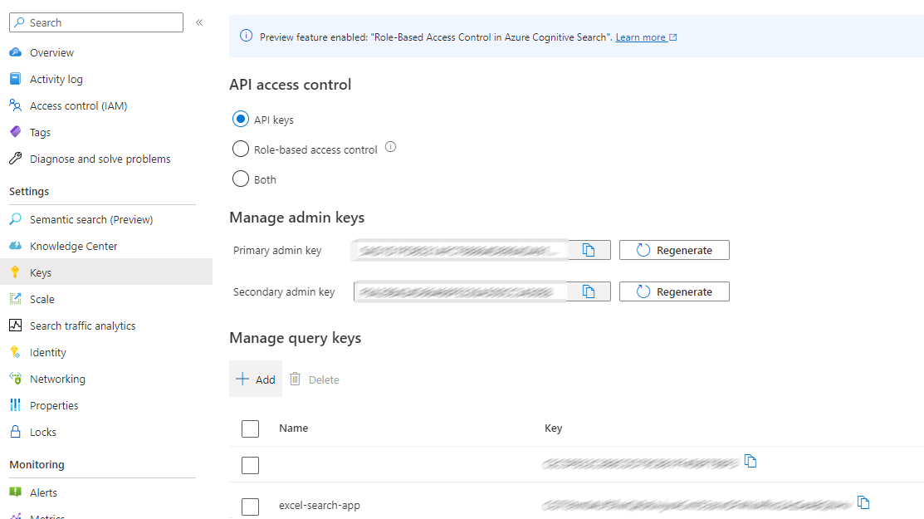Follow the Learn more link
The height and width of the screenshot is (519, 924).
pyautogui.click(x=646, y=37)
